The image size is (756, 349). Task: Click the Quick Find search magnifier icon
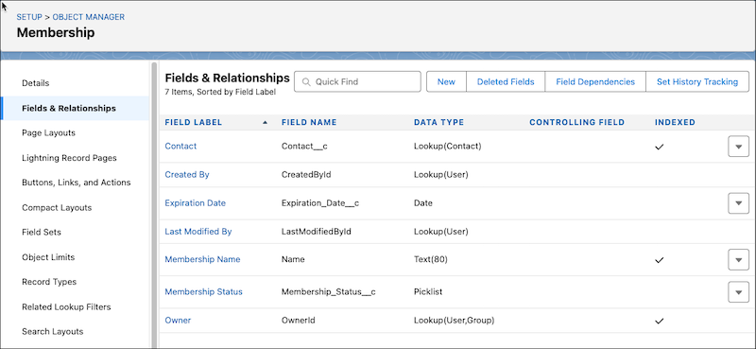click(305, 82)
